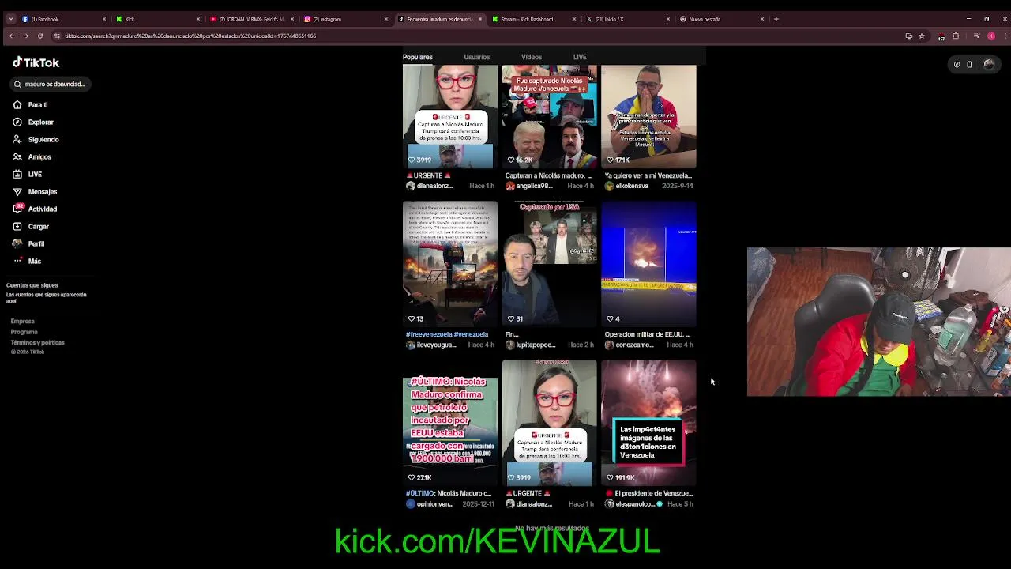Open the Chrome three-dot menu
Image resolution: width=1011 pixels, height=569 pixels.
(x=1004, y=36)
